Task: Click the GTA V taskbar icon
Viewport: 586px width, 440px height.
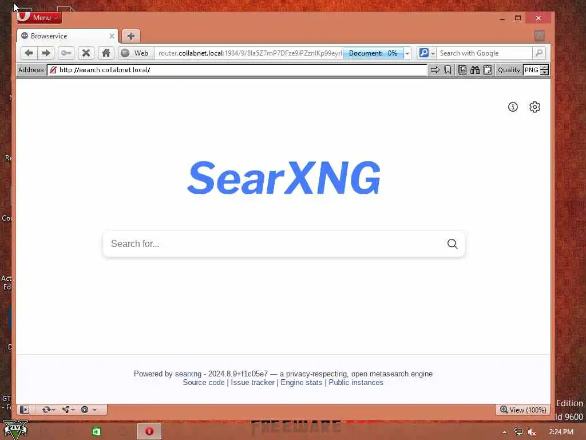Action: click(15, 430)
